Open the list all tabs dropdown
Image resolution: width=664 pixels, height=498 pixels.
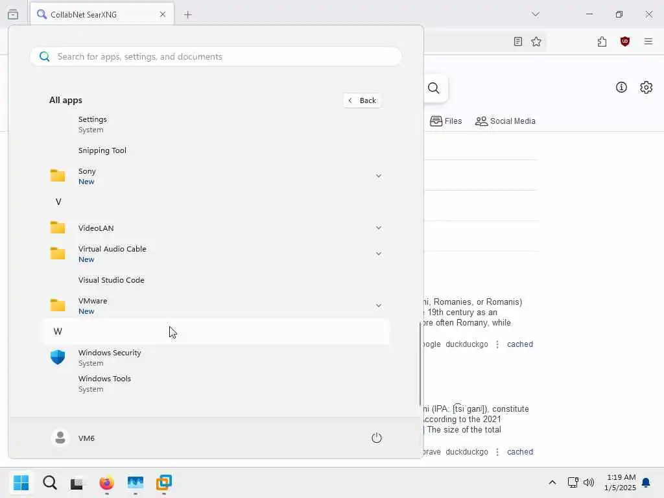[x=536, y=14]
